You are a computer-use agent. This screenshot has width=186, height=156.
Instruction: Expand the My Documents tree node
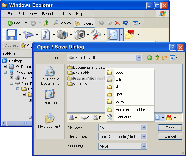pos(5,66)
